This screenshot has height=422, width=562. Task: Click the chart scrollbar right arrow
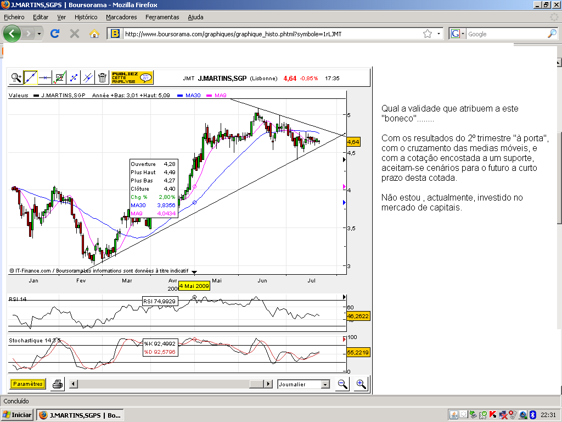(268, 384)
